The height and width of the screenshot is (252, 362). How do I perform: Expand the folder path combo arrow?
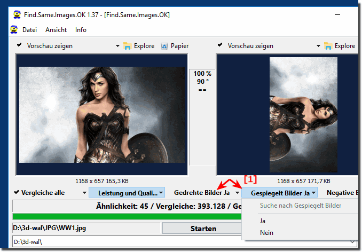coord(352,242)
